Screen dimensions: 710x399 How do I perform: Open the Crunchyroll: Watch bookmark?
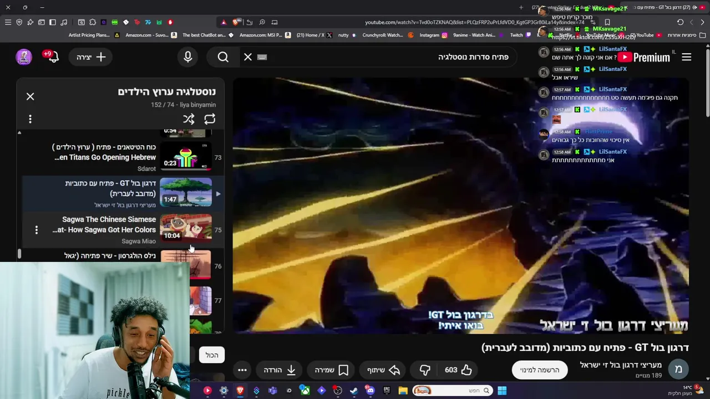pos(388,35)
